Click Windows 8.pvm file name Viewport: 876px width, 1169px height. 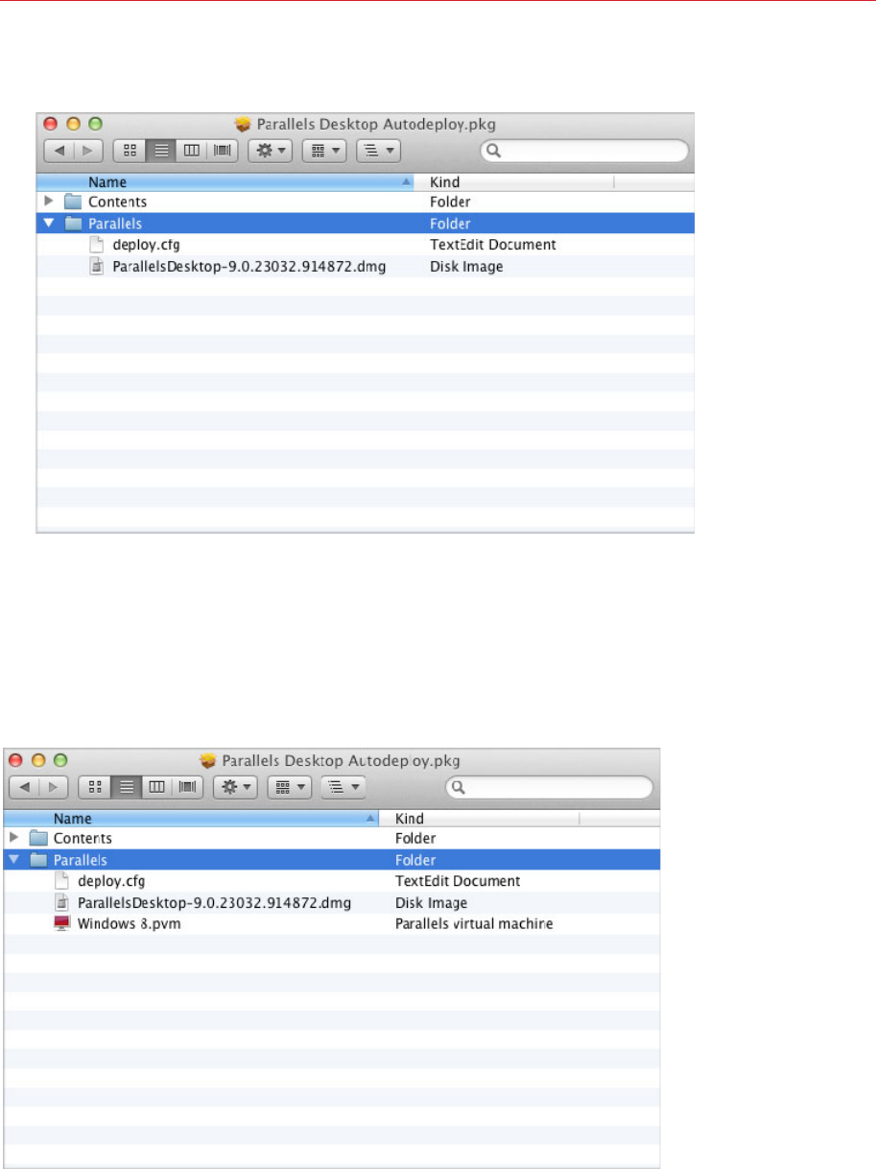pyautogui.click(x=130, y=923)
